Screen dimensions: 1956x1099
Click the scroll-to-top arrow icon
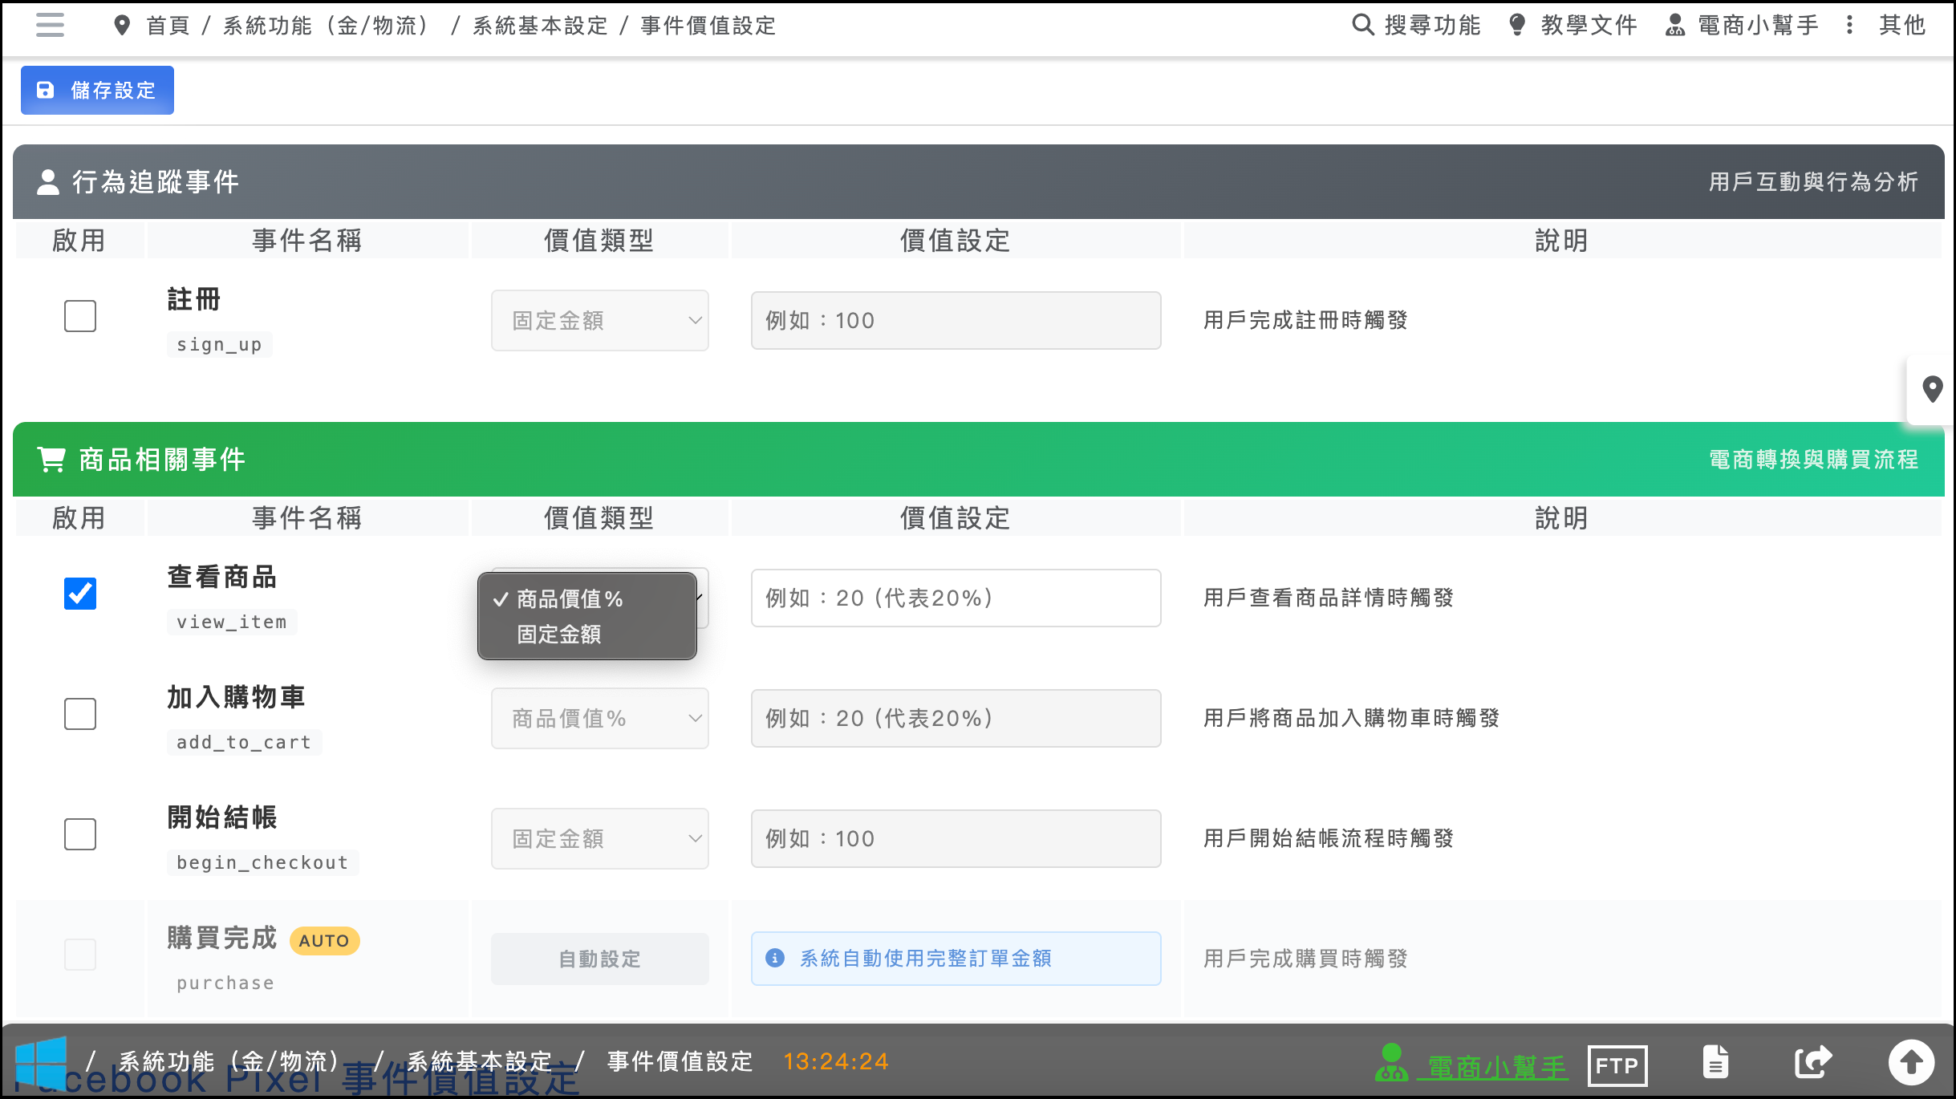point(1911,1062)
